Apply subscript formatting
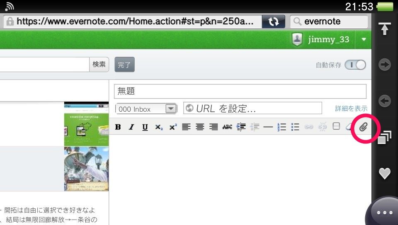The image size is (398, 225). tap(159, 127)
